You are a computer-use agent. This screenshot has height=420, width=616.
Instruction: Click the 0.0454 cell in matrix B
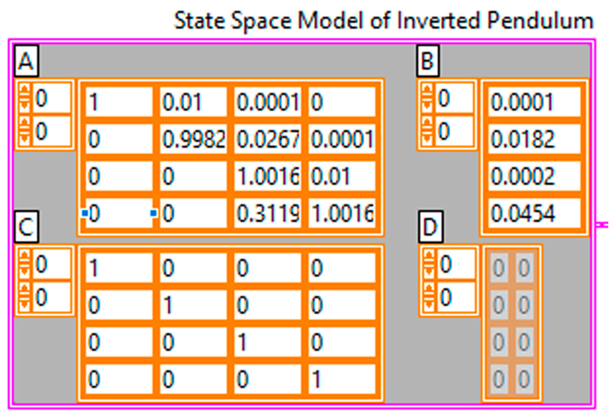(x=534, y=213)
